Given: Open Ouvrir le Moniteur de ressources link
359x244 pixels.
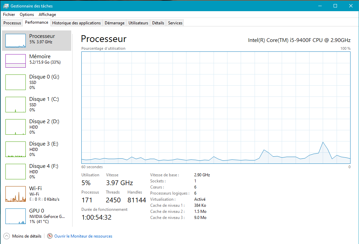Looking at the screenshot, I should [83, 236].
